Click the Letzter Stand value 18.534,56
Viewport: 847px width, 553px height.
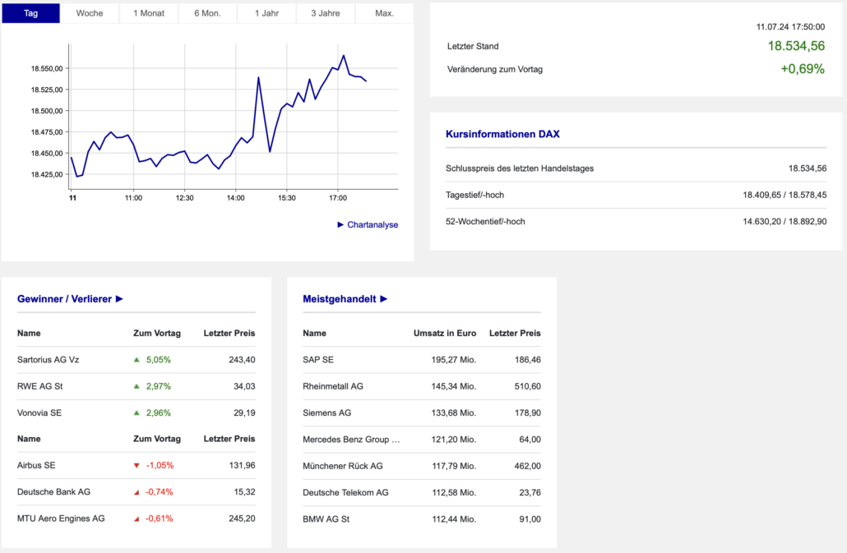pos(796,46)
